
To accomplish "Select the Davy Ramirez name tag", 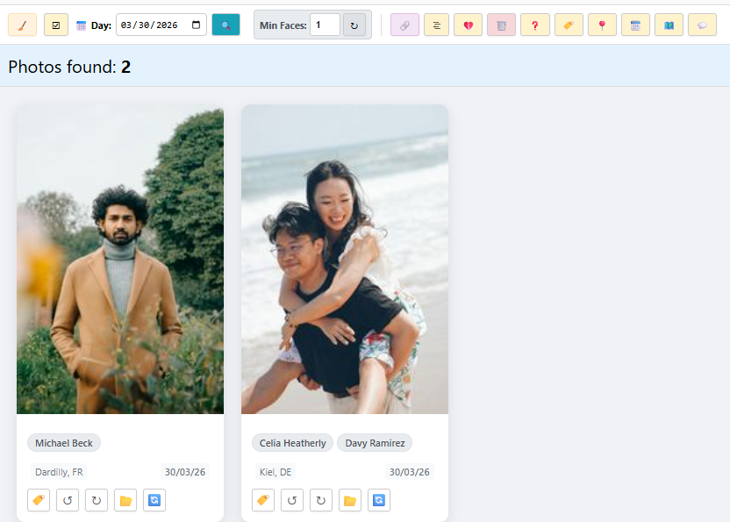I will [x=375, y=443].
